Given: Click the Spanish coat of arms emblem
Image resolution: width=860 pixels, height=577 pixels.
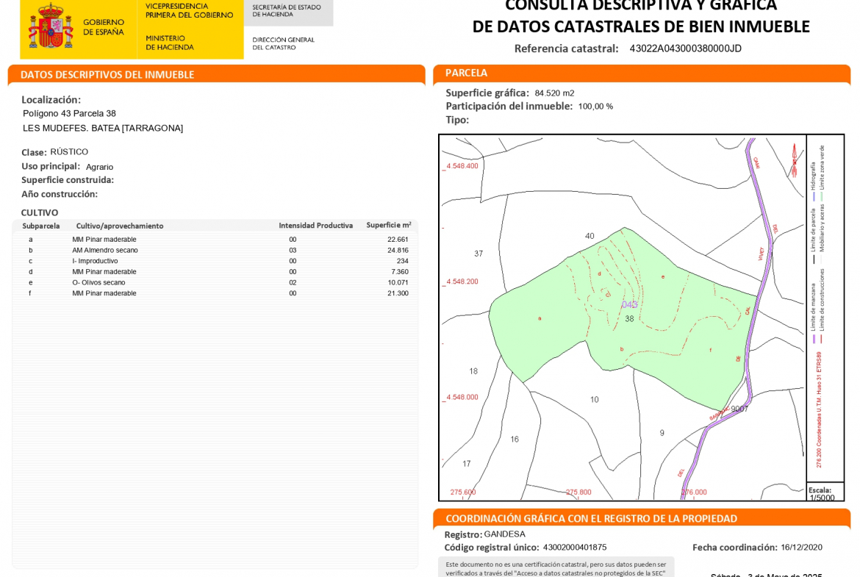Looking at the screenshot, I should click(51, 26).
